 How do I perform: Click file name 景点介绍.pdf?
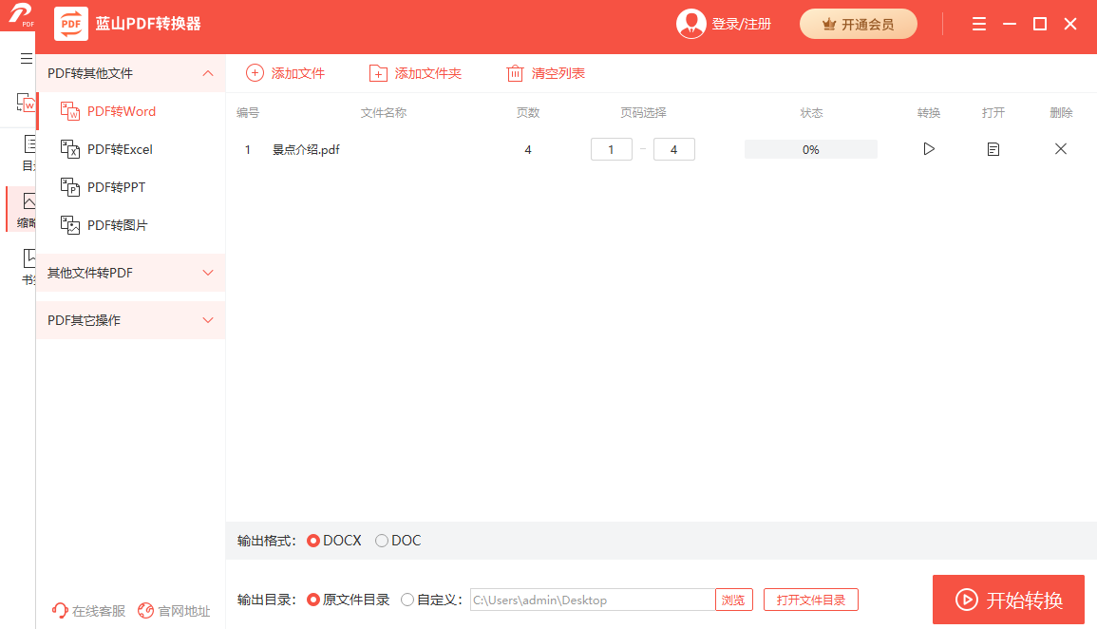click(x=306, y=149)
